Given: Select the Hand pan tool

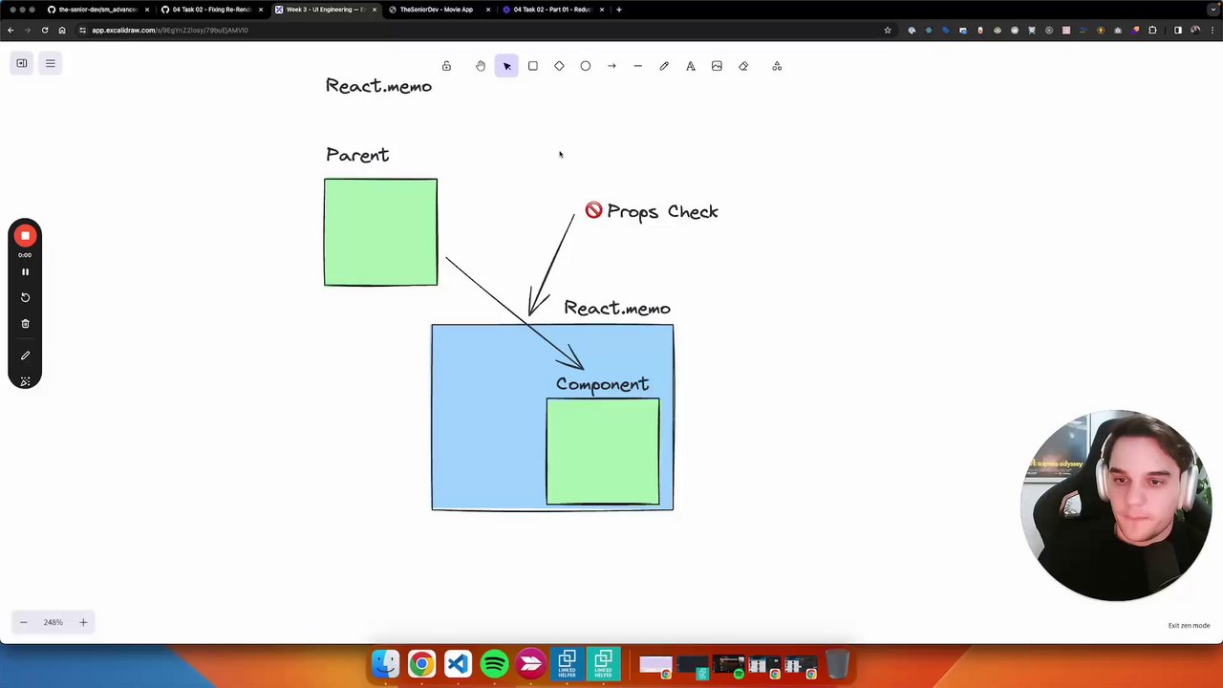Looking at the screenshot, I should [481, 66].
